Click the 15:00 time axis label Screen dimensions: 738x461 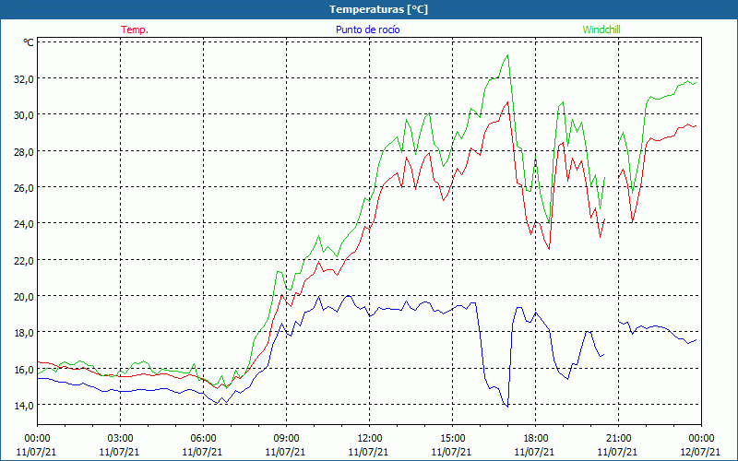452,439
